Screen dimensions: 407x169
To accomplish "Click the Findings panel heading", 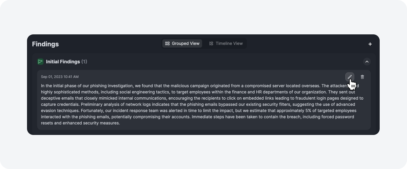I will (x=45, y=44).
